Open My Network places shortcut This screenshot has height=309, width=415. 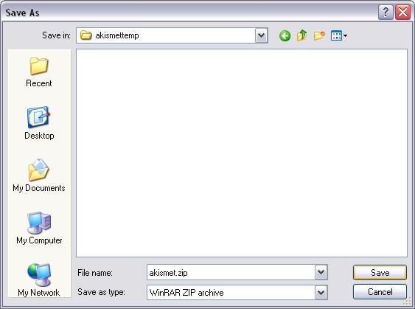click(x=39, y=280)
